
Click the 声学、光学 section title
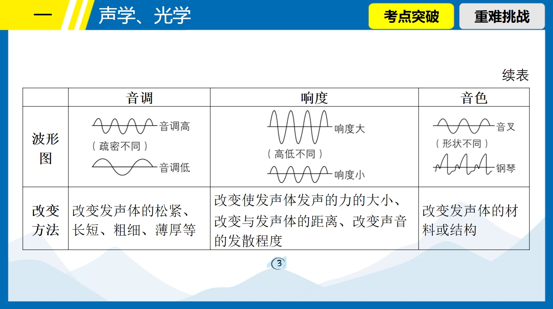click(145, 16)
